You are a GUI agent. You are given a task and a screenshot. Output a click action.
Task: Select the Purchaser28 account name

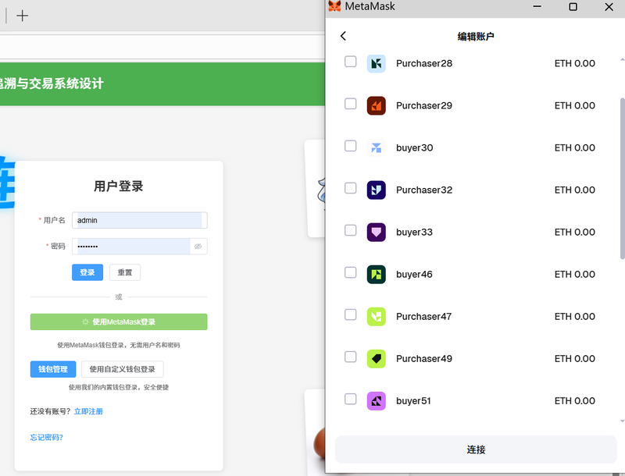(x=424, y=64)
